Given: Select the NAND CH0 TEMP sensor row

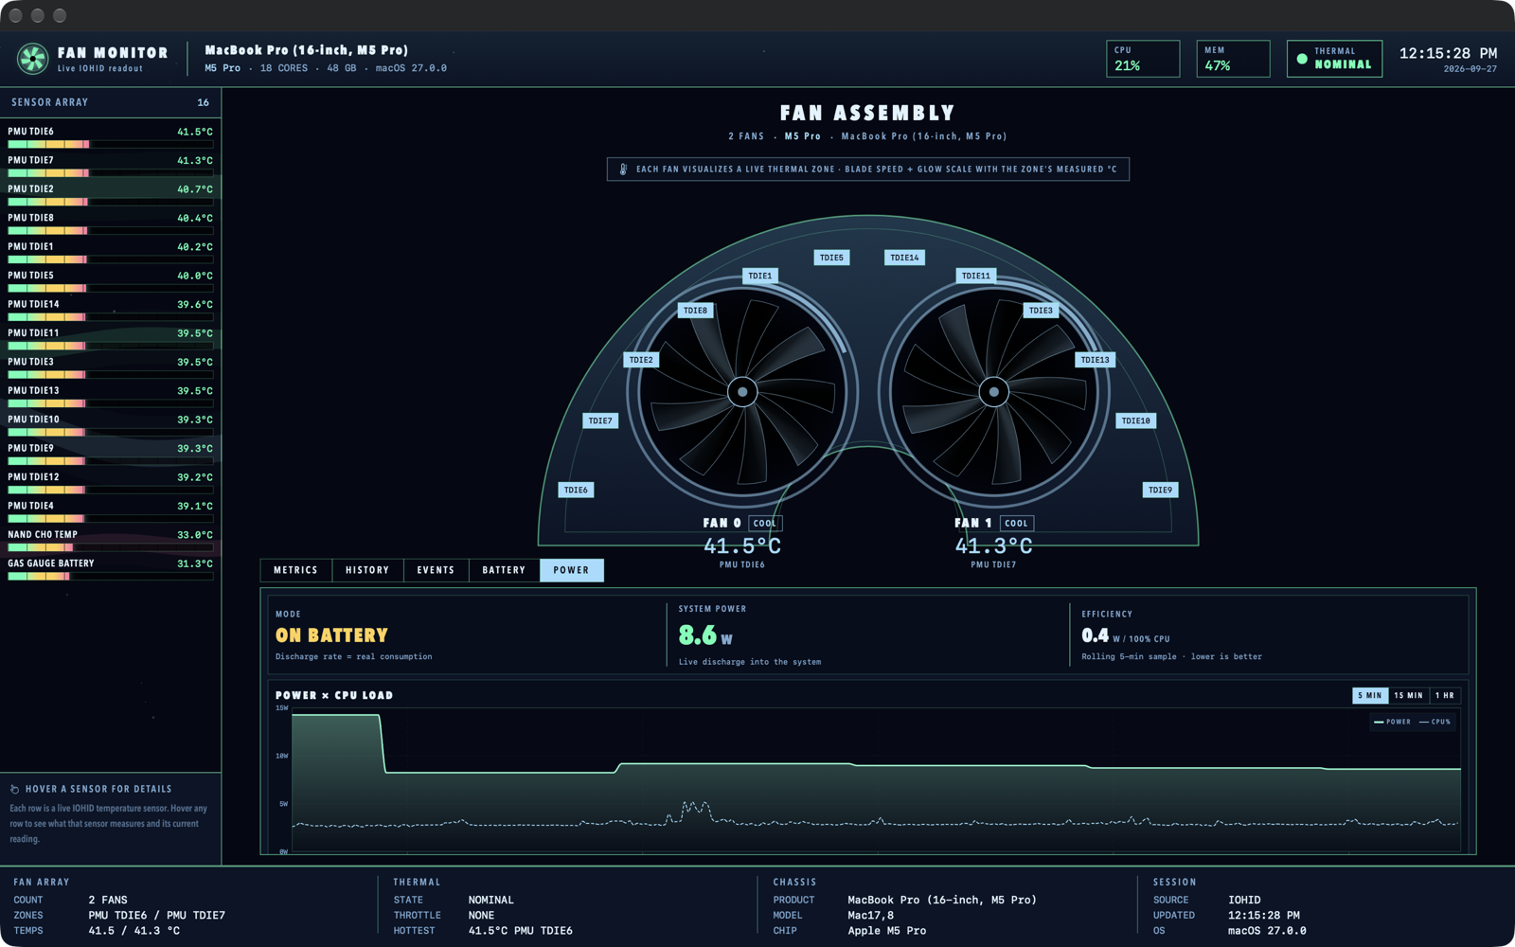Looking at the screenshot, I should tap(110, 540).
